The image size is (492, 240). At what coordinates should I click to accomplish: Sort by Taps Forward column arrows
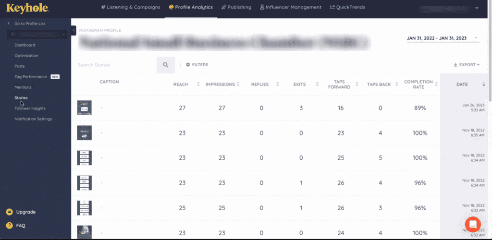(357, 84)
